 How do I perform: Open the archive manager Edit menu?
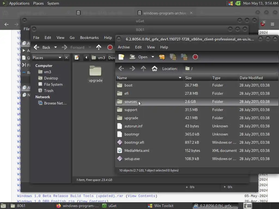pos(138,47)
